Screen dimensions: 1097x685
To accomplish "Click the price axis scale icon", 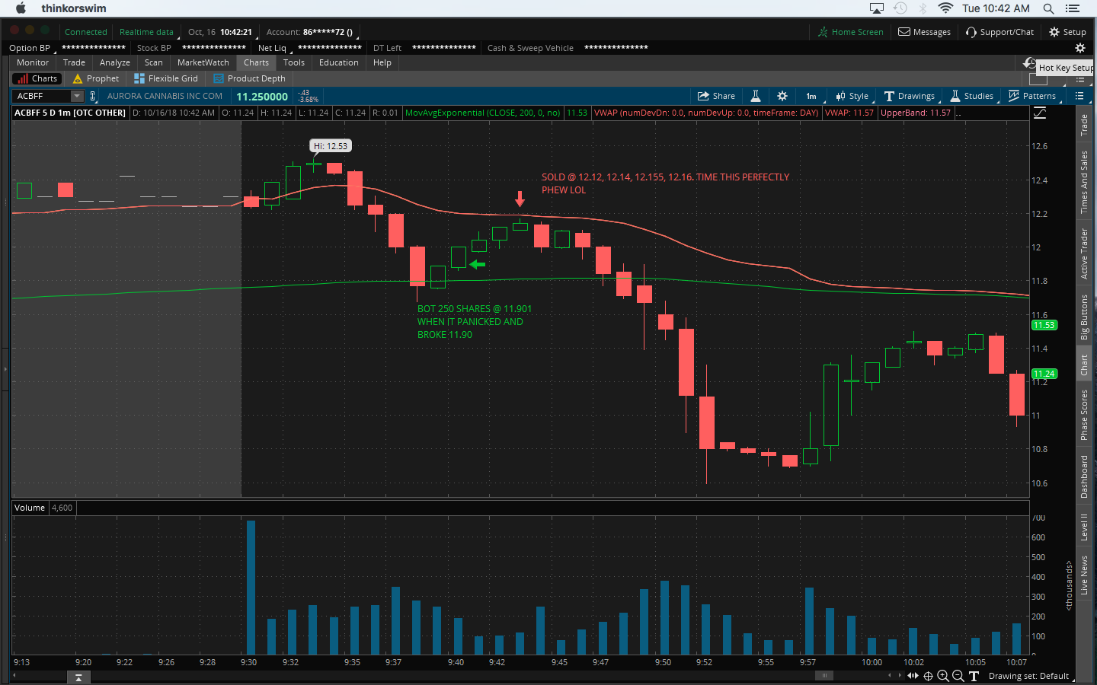I will coord(1040,113).
